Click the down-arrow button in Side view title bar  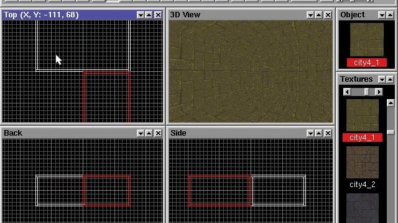310,133
